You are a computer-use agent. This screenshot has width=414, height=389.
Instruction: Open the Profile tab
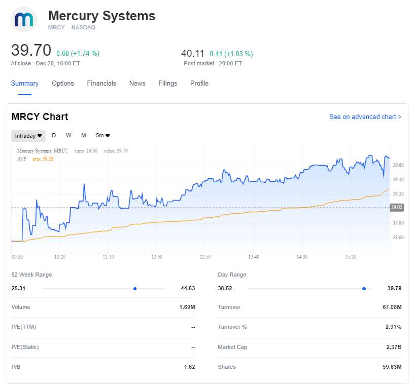[199, 84]
